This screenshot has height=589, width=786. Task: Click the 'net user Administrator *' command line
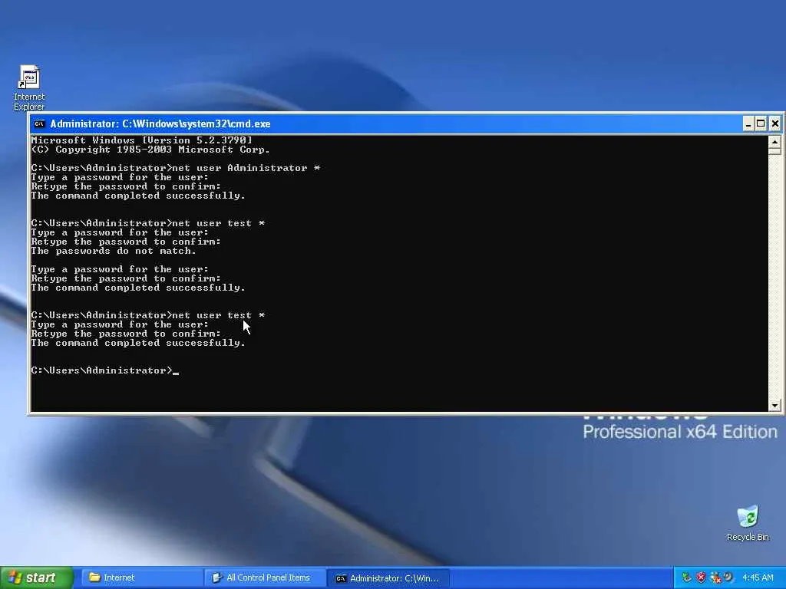pos(176,168)
